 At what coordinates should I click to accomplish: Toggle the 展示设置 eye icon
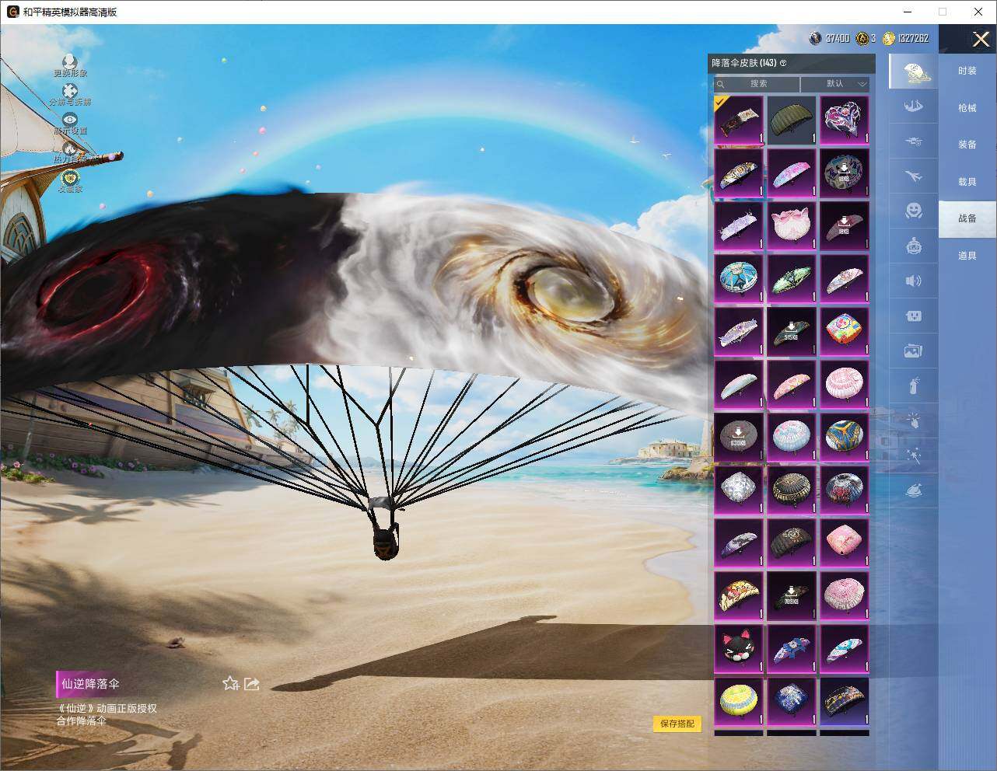click(70, 120)
